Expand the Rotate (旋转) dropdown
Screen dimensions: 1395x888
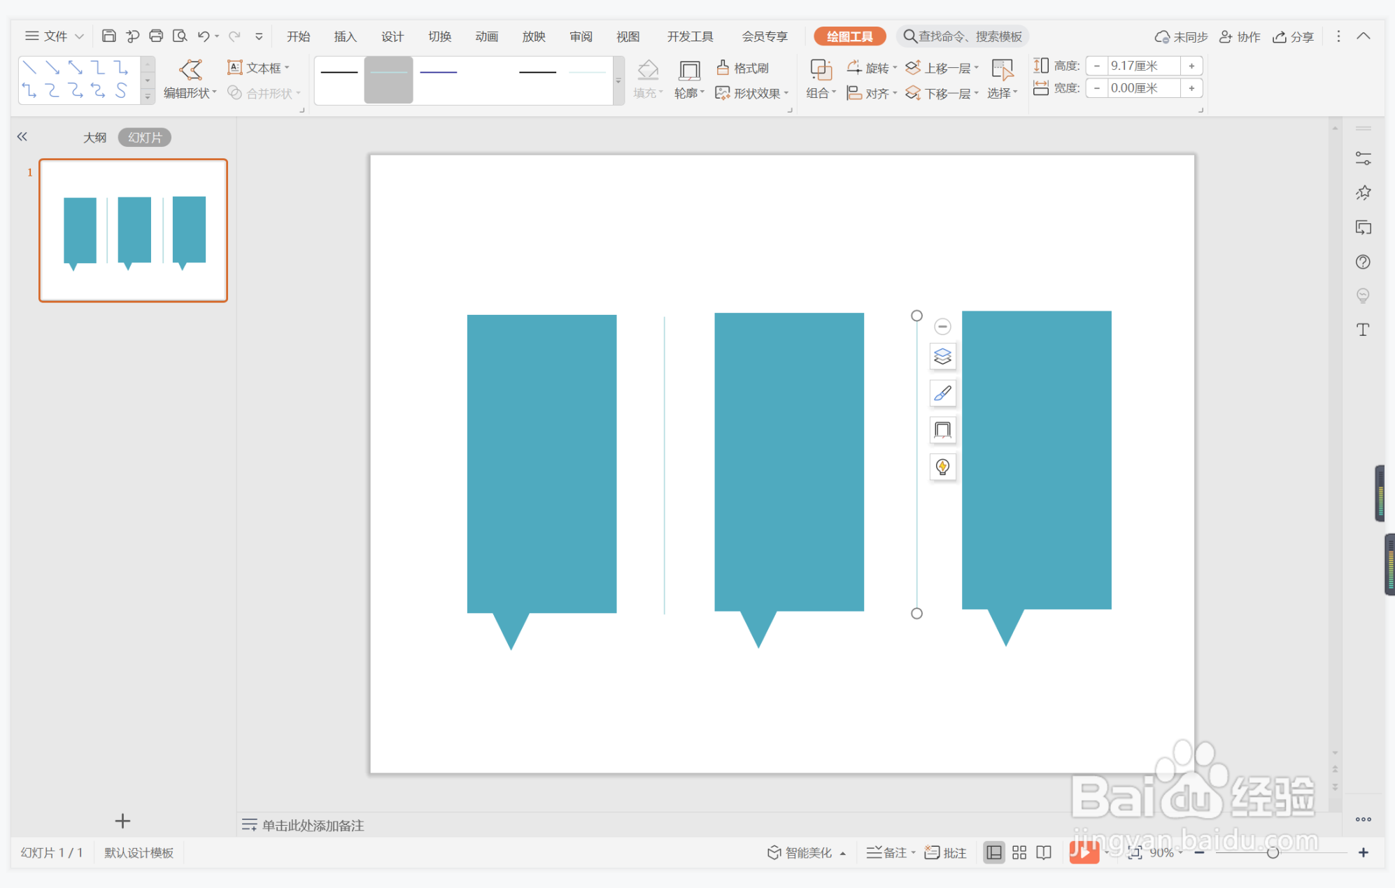click(x=895, y=68)
